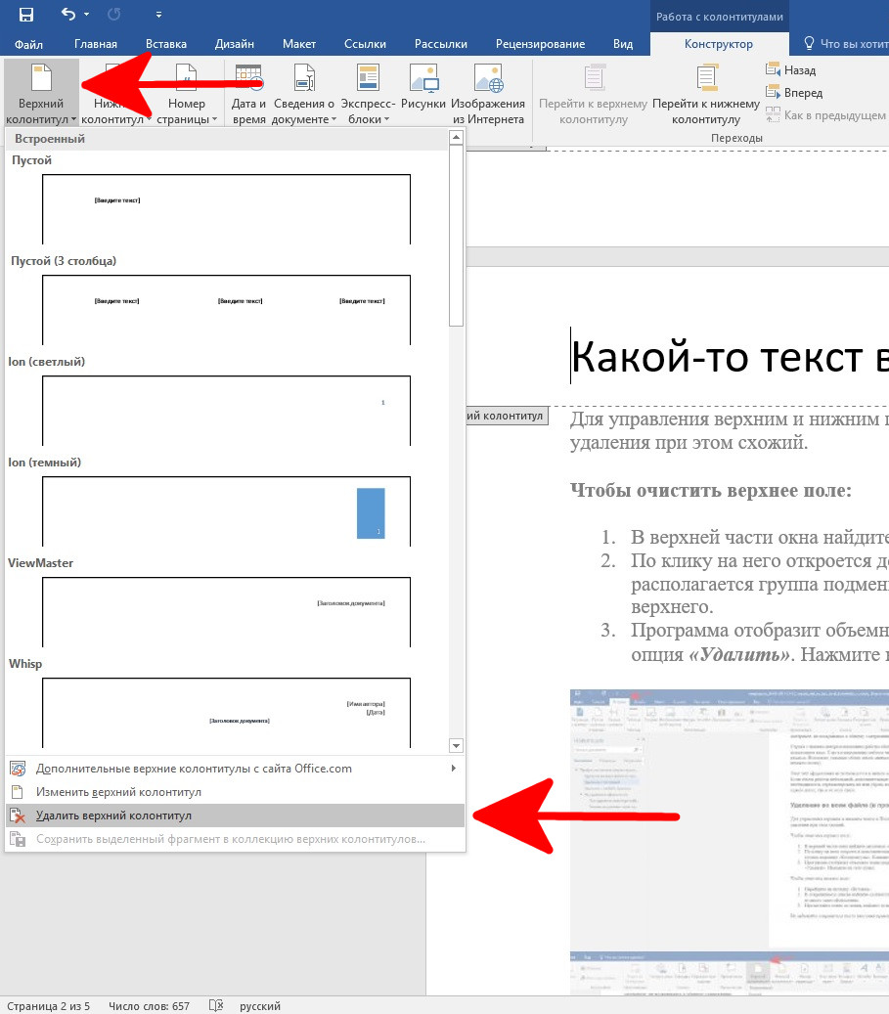Screen dimensions: 889x1014
Task: Click the header gallery scrollbar thumb
Action: (456, 236)
